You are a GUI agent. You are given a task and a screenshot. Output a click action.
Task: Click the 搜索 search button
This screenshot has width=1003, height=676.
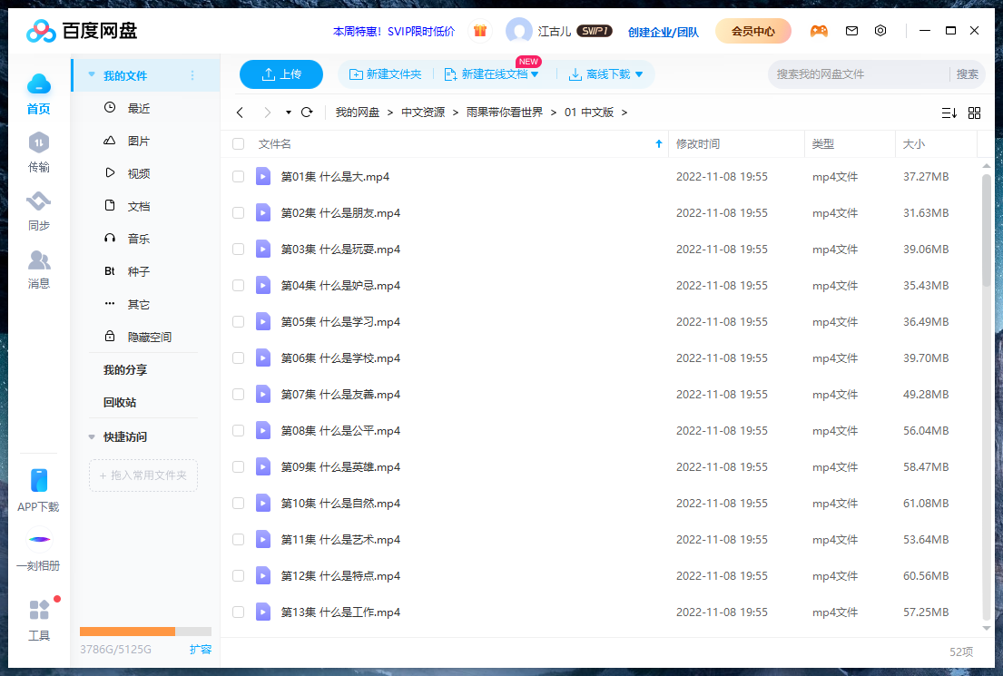point(968,74)
